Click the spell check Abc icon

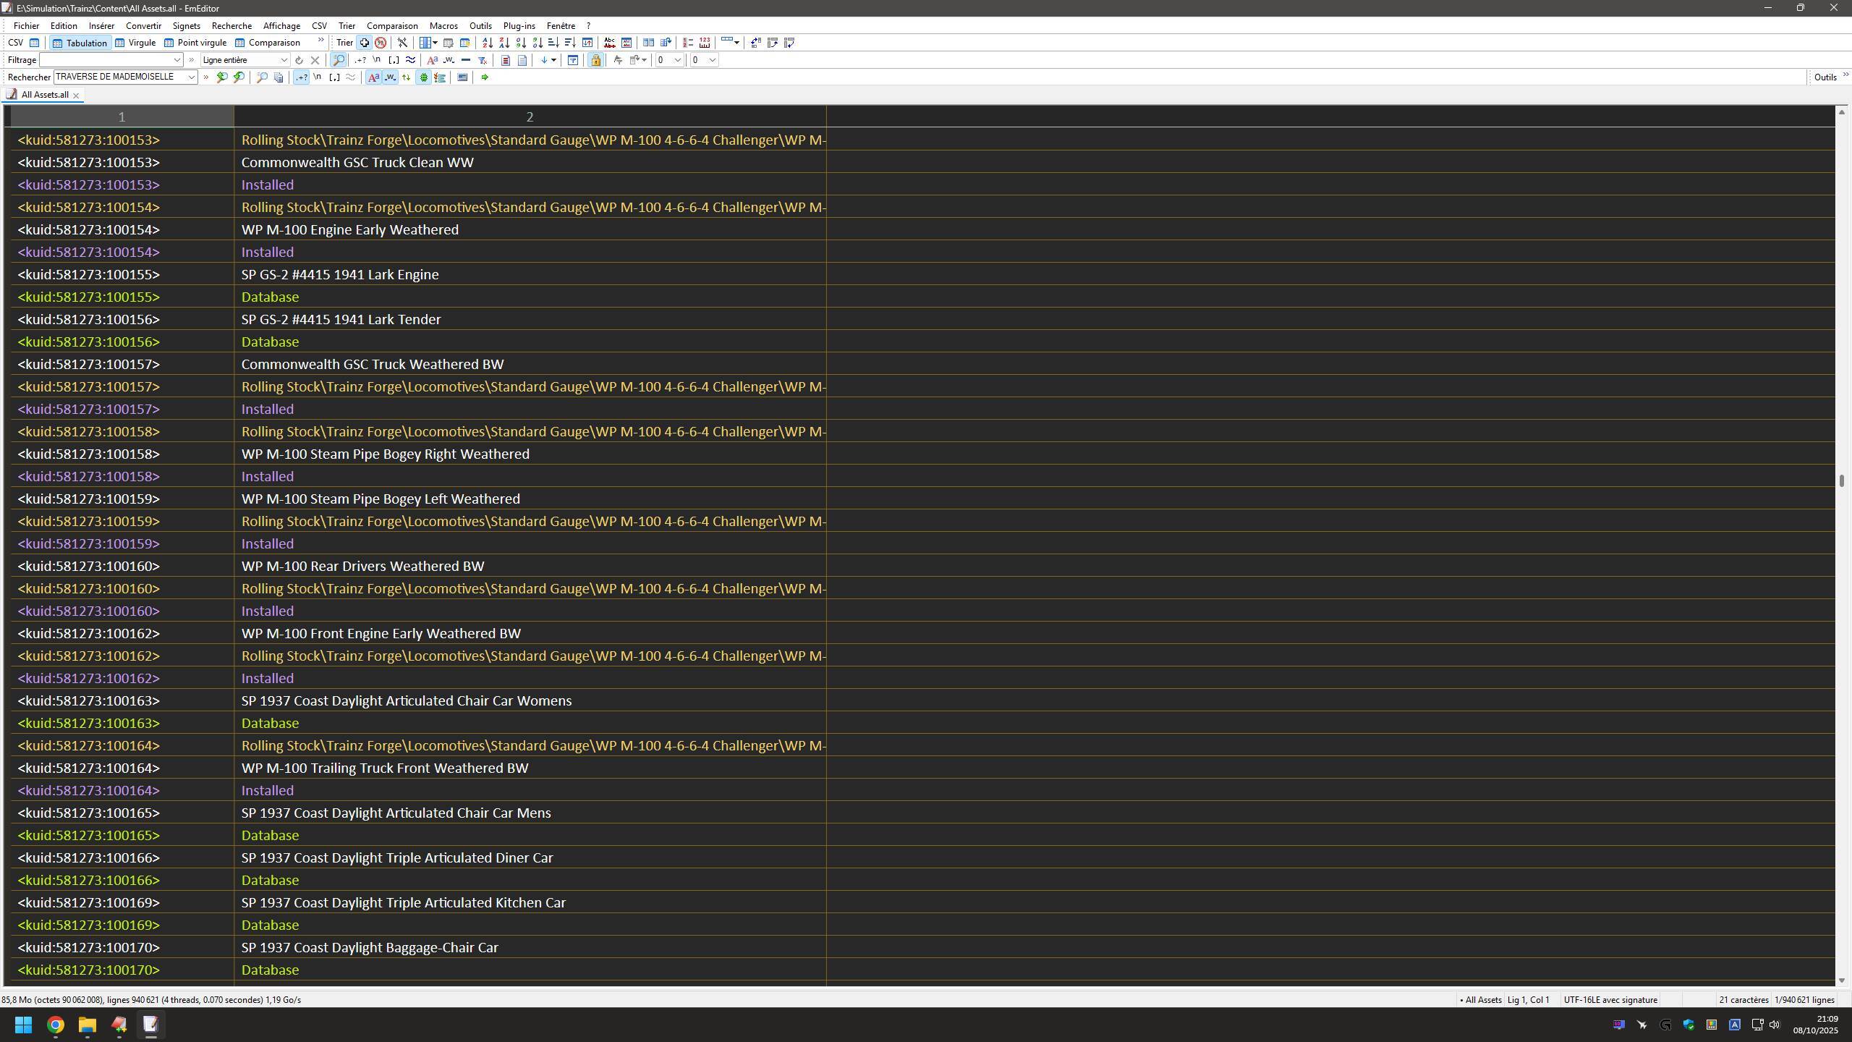pyautogui.click(x=609, y=43)
